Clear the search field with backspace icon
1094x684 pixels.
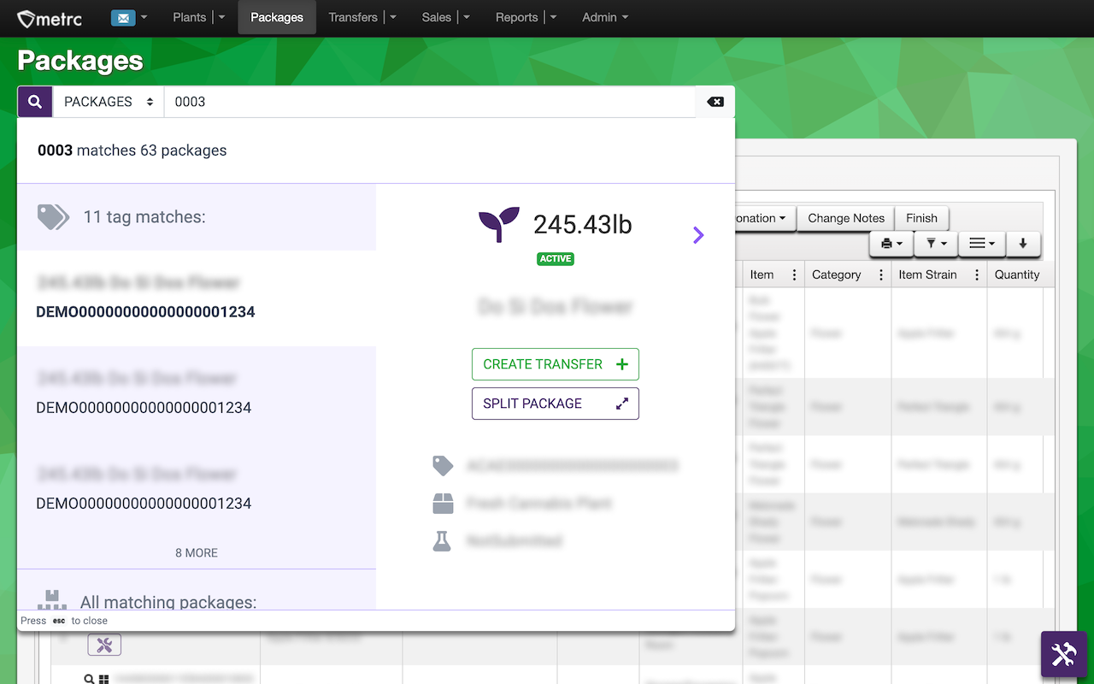715,102
